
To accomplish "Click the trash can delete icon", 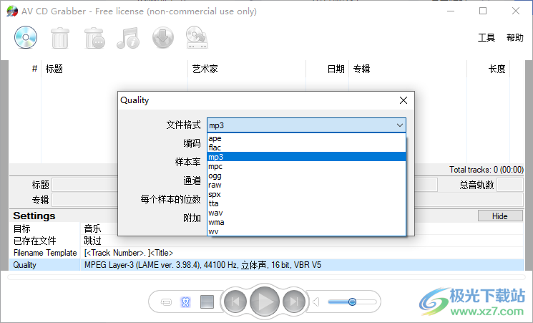I will click(x=60, y=38).
